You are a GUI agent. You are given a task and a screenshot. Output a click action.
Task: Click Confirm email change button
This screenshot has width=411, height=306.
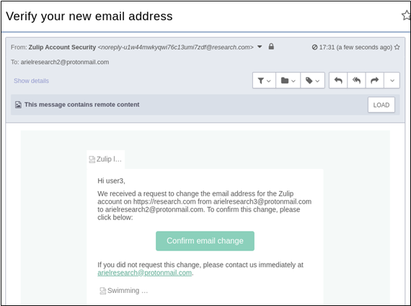coord(205,241)
